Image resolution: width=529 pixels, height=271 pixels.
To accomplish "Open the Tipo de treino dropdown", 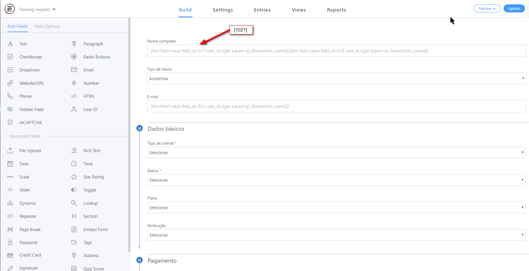I will click(336, 78).
